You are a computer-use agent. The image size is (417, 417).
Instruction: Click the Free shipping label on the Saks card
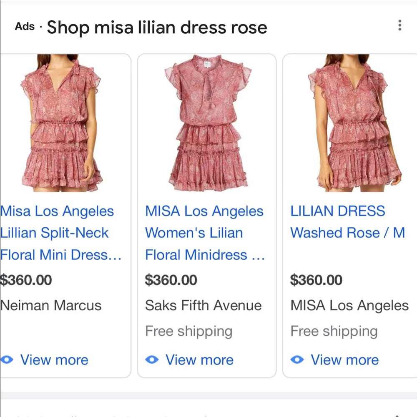[x=188, y=331]
